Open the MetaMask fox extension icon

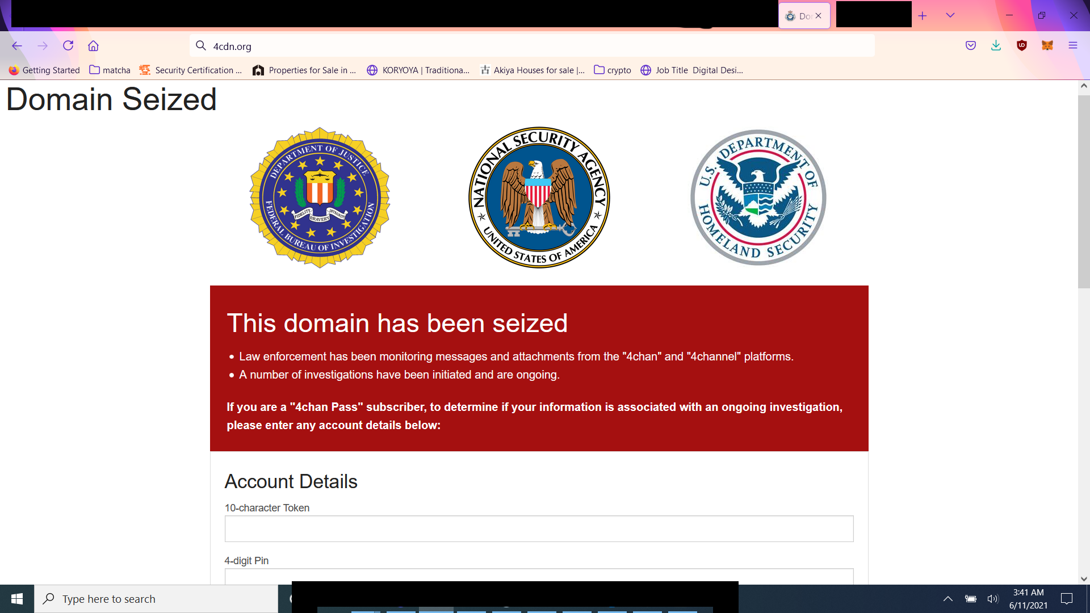click(1047, 46)
